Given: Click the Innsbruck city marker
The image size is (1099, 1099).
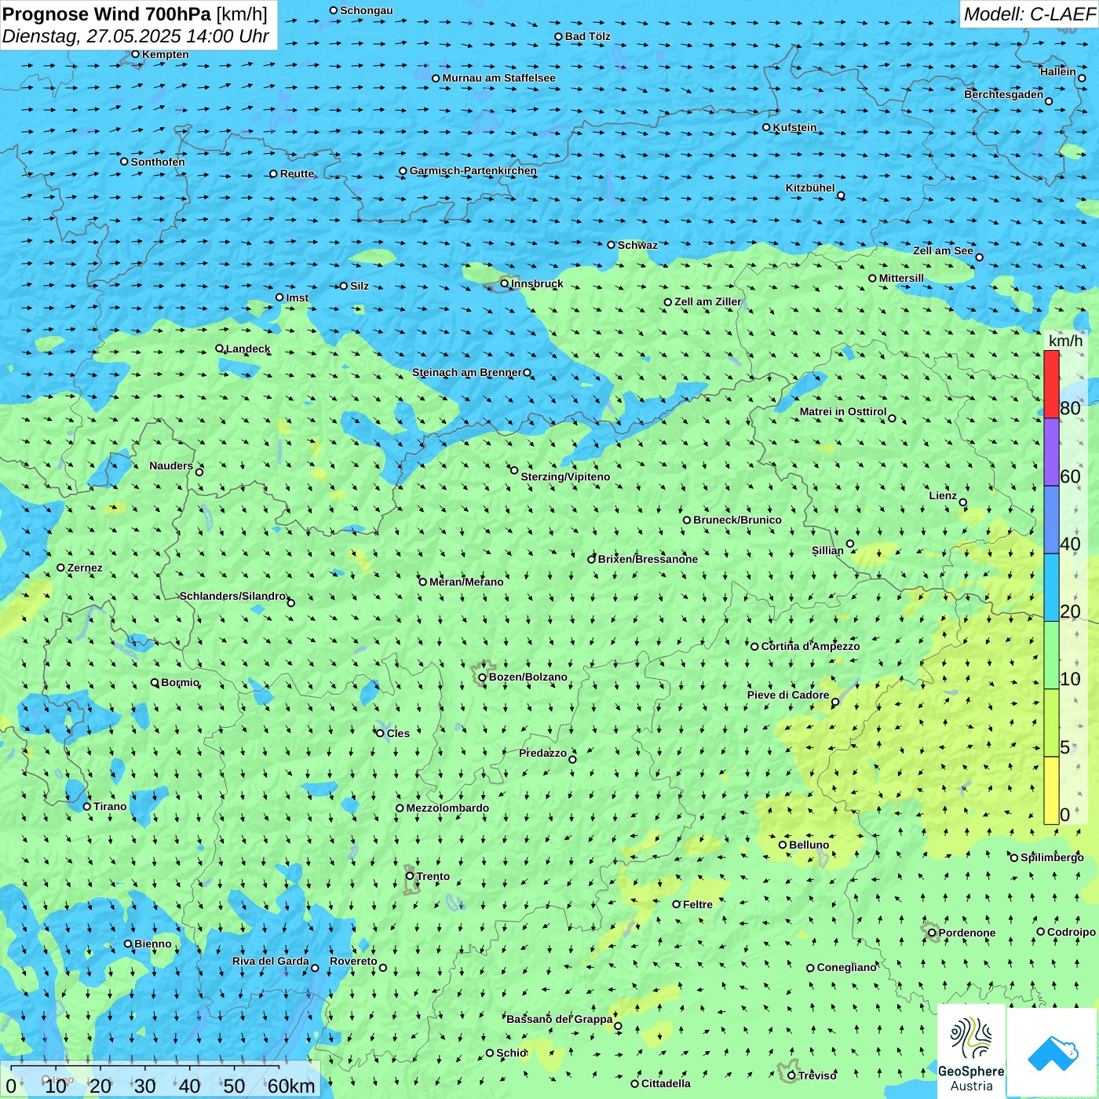Looking at the screenshot, I should tap(505, 283).
